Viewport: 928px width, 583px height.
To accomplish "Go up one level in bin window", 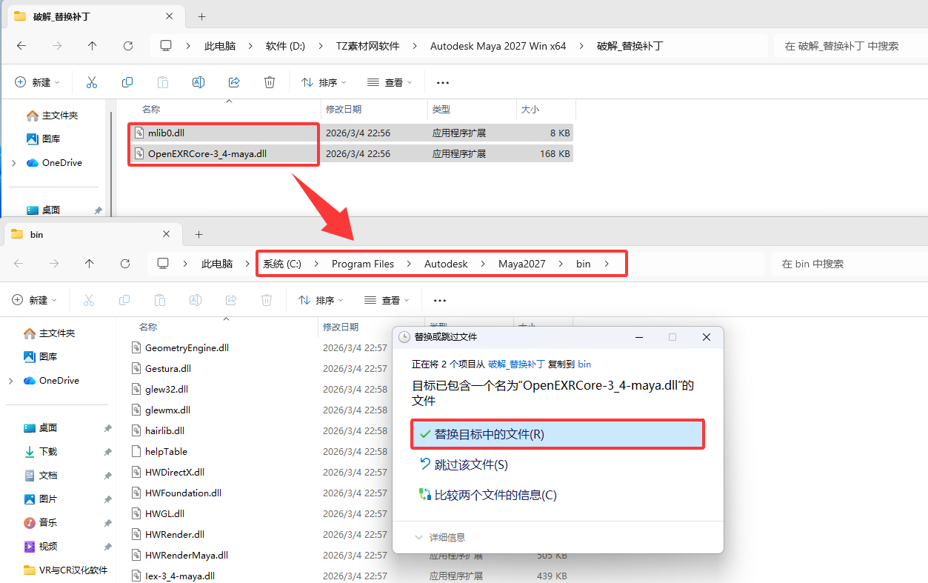I will coord(89,264).
